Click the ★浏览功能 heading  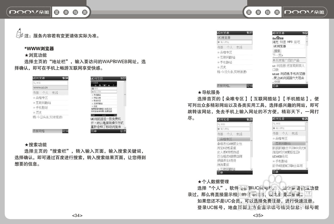(x=35, y=55)
